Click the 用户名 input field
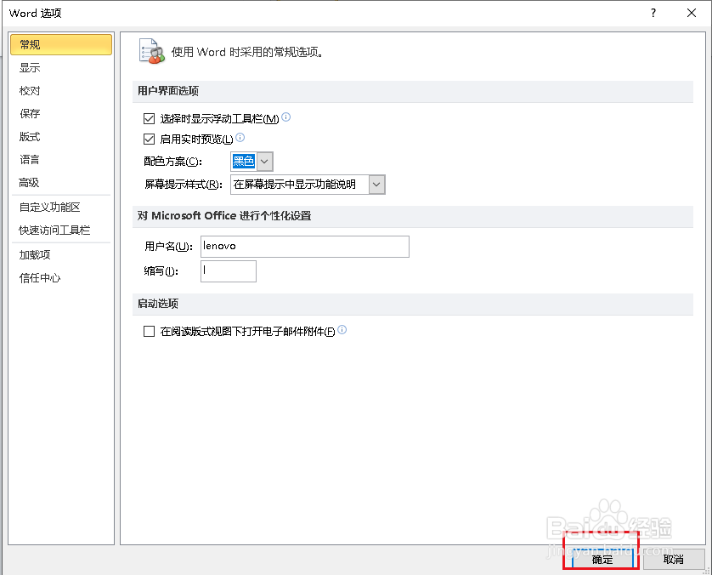712x575 pixels. (305, 247)
